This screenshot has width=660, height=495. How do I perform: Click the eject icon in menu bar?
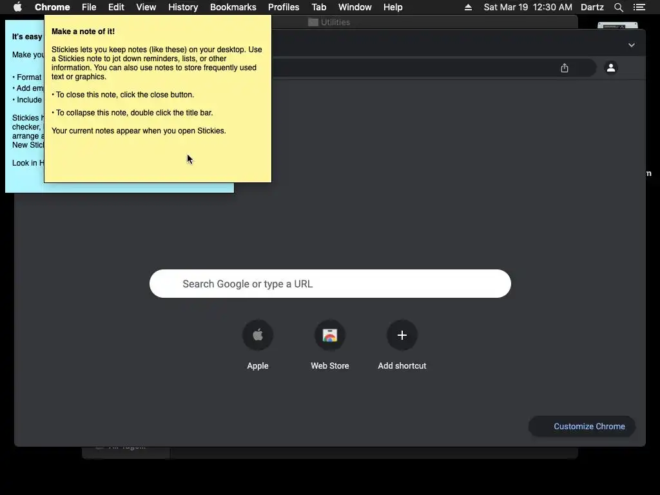(x=468, y=7)
